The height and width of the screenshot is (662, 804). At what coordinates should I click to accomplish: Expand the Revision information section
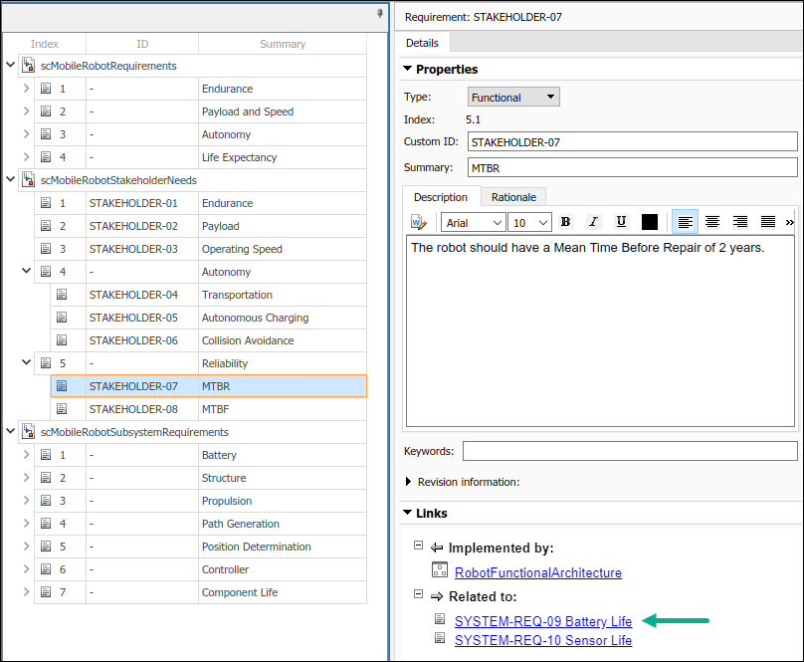pos(410,482)
